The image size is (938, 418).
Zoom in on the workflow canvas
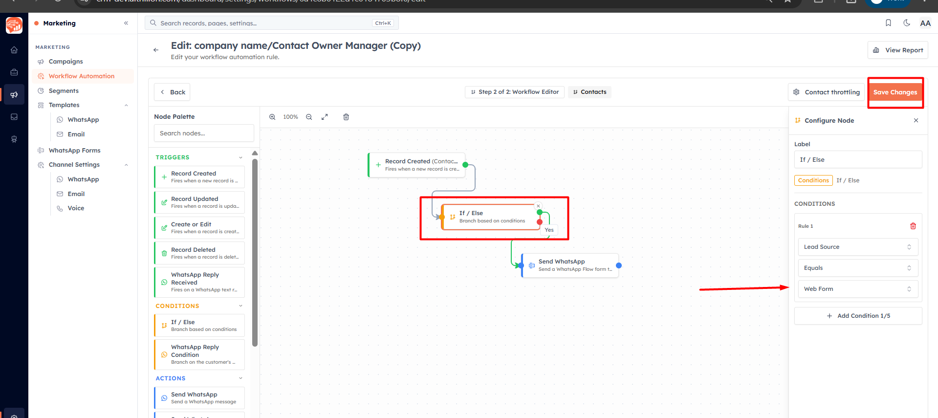272,117
